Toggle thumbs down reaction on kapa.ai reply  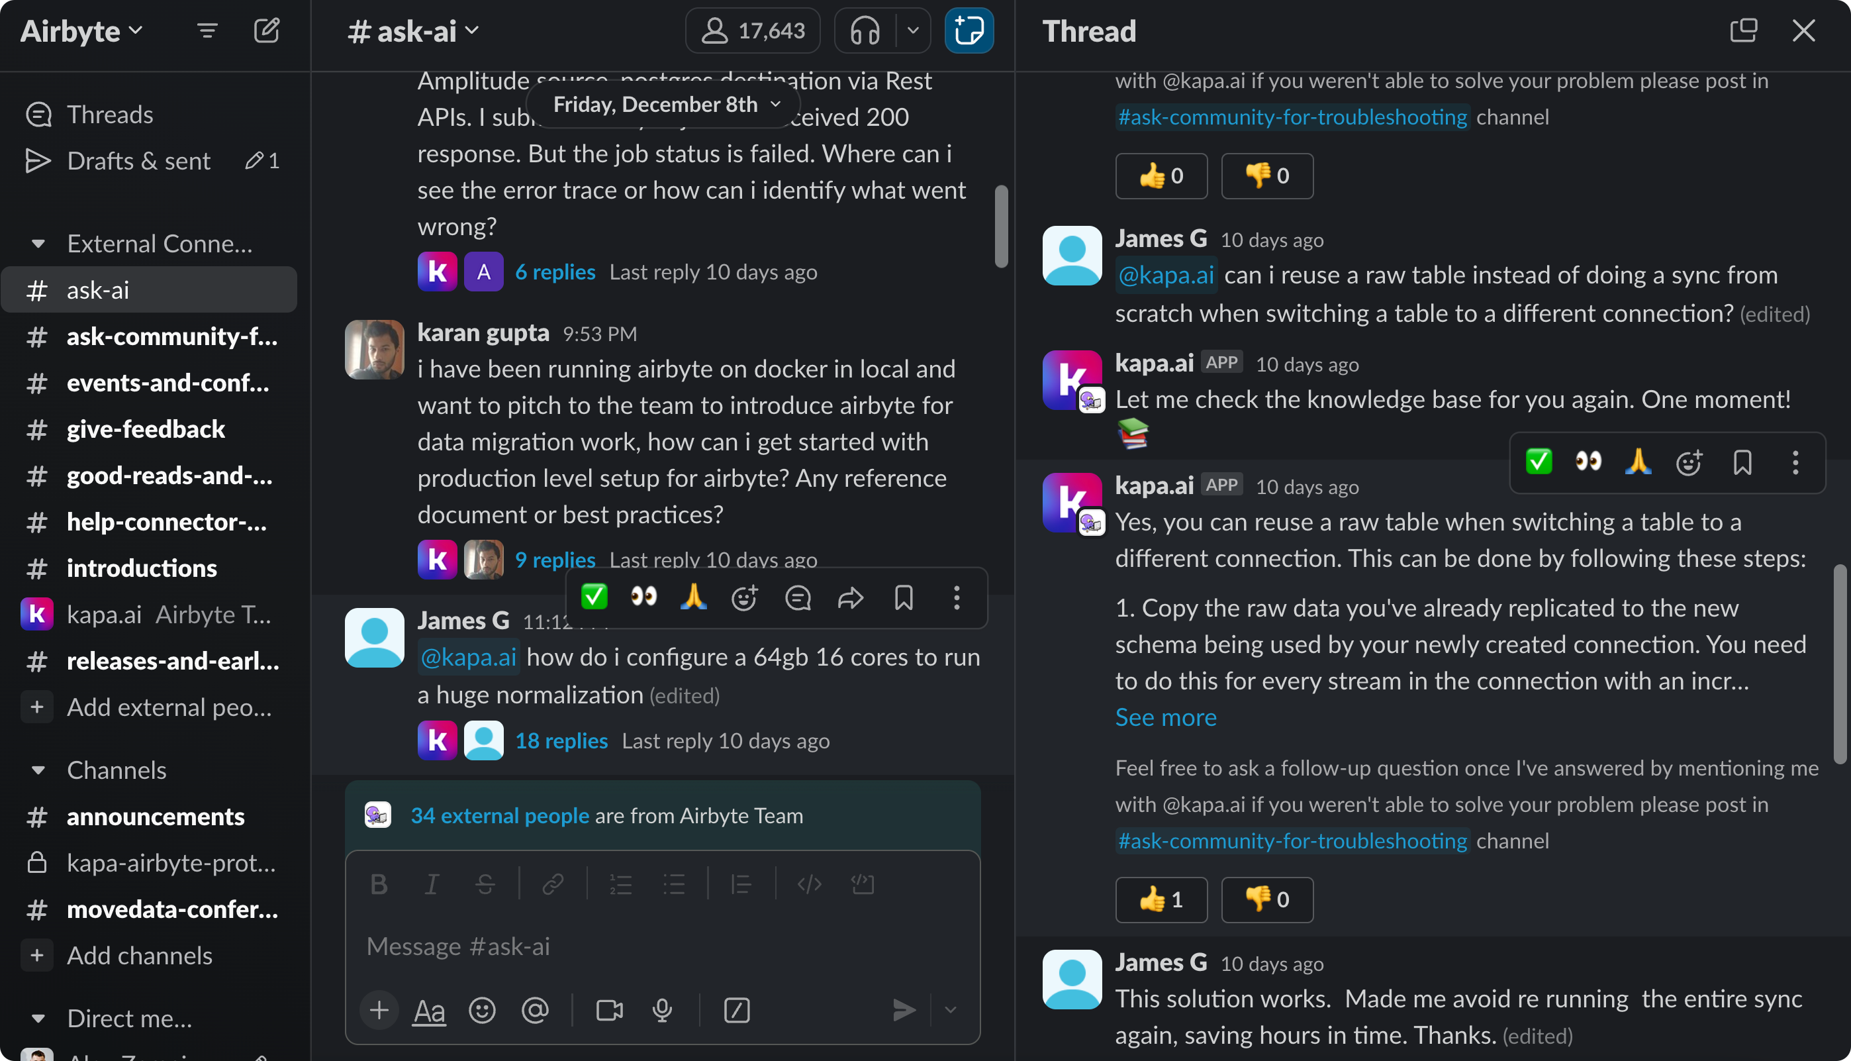point(1266,899)
